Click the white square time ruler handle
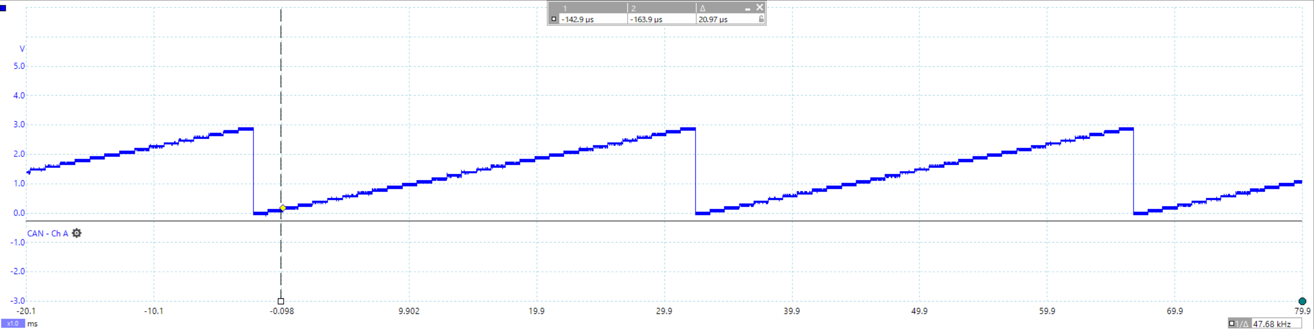This screenshot has height=329, width=1314. [281, 302]
